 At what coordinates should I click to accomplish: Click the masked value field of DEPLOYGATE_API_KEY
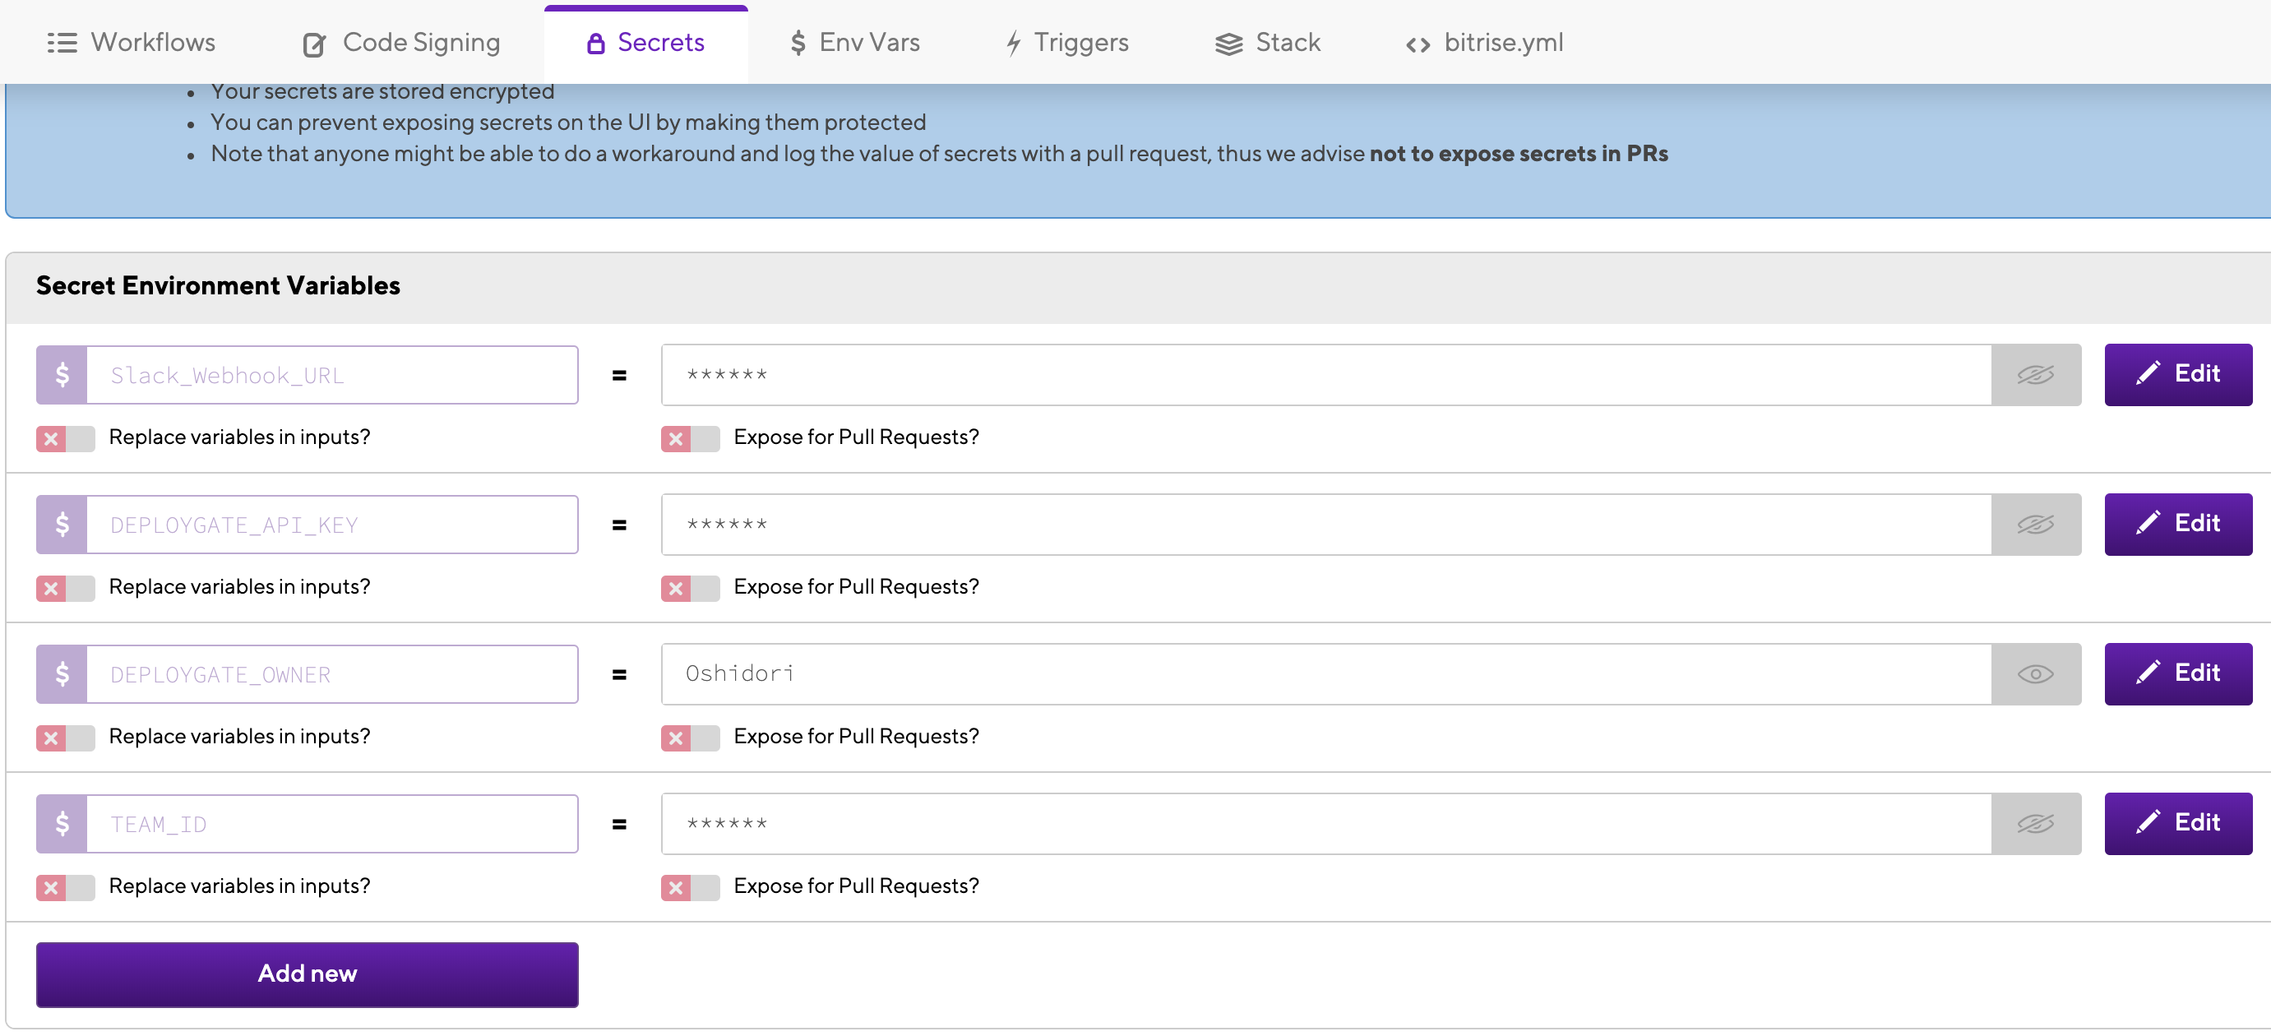click(x=1326, y=525)
